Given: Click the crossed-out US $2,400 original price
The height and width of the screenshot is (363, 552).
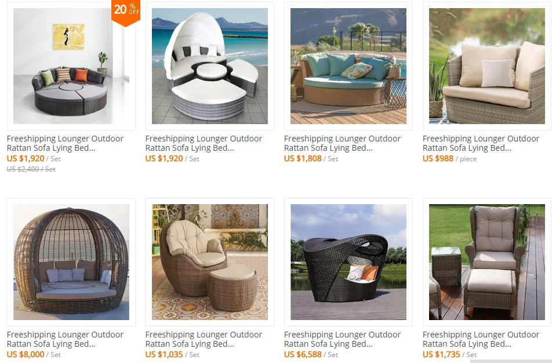Looking at the screenshot, I should pyautogui.click(x=31, y=169).
